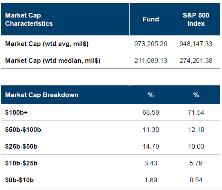Viewport: 222px width, 190px height.
Task: Click index value 10.03
Action: tap(196, 146)
